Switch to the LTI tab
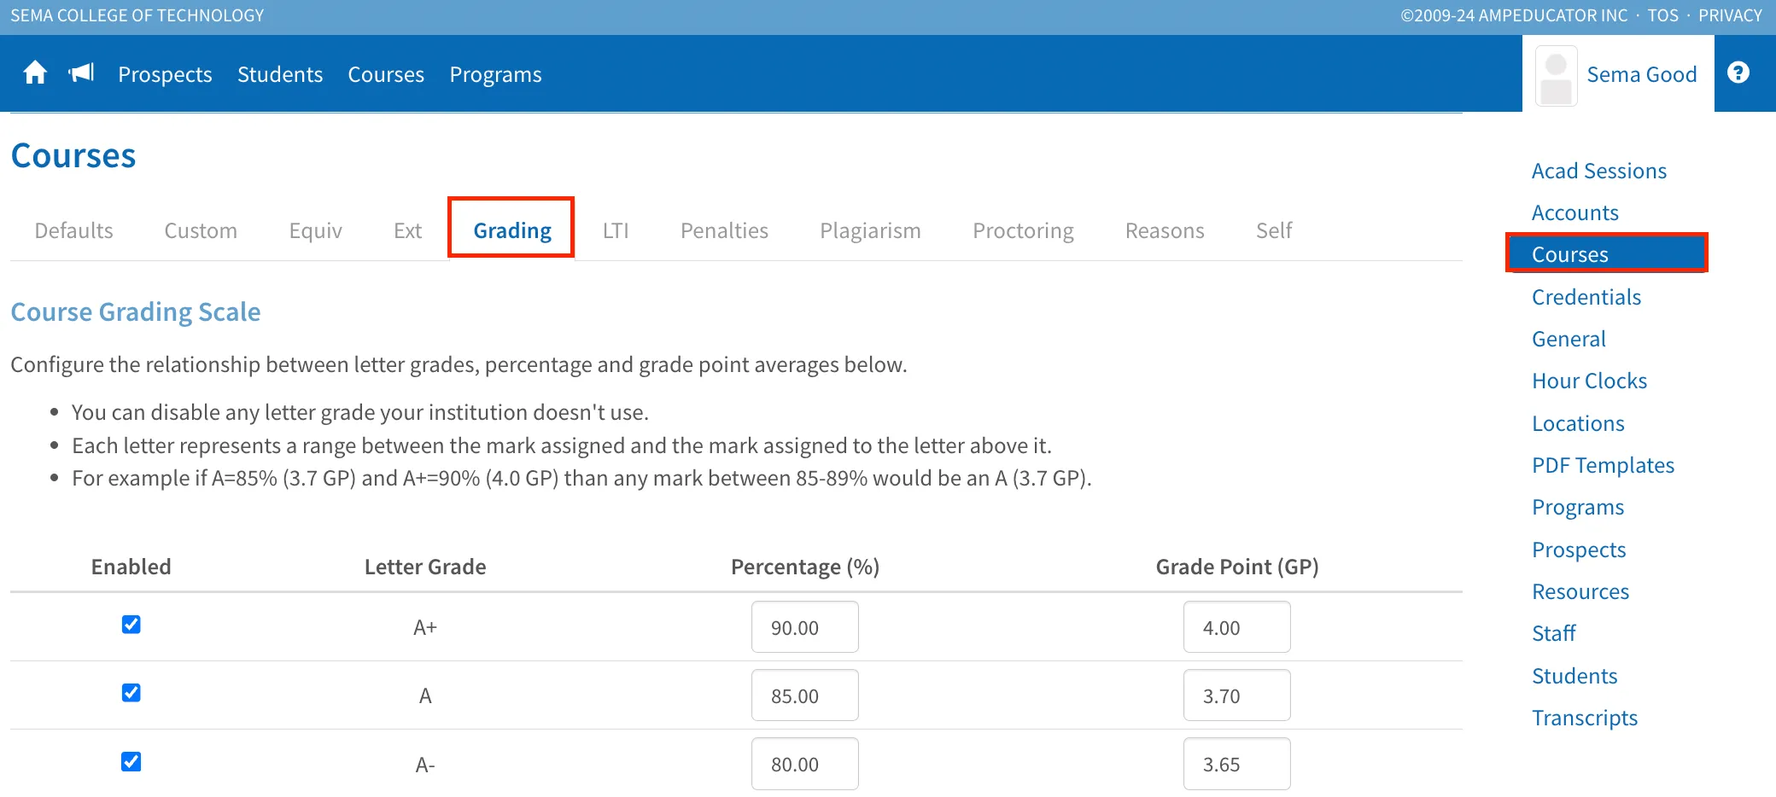This screenshot has height=797, width=1776. tap(616, 230)
